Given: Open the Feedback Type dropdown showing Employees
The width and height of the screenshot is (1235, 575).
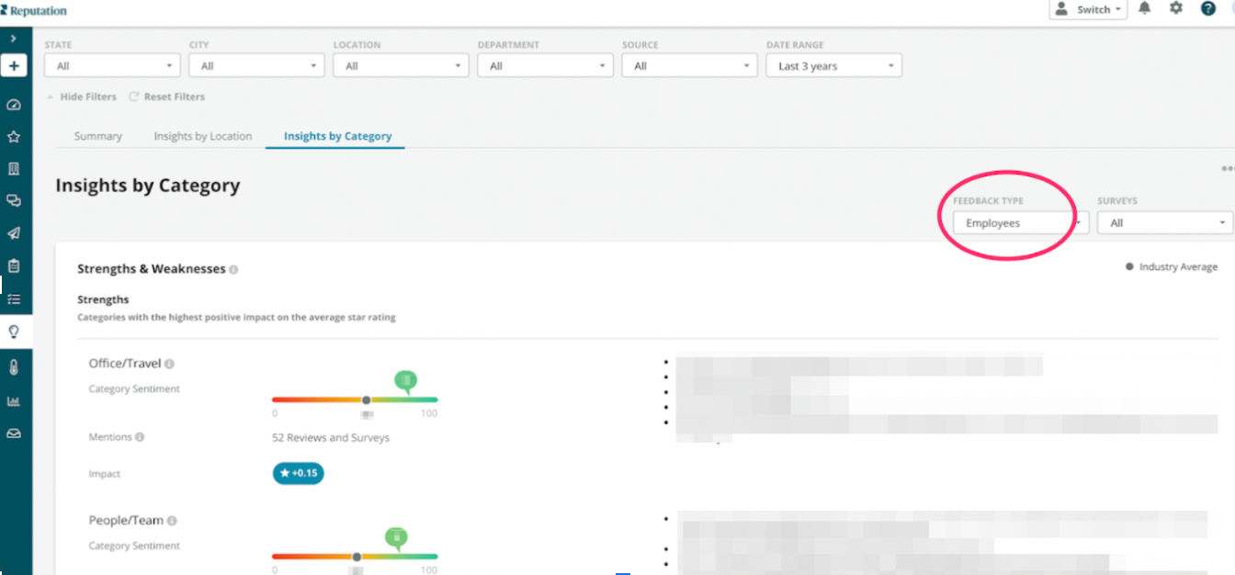Looking at the screenshot, I should click(1020, 222).
